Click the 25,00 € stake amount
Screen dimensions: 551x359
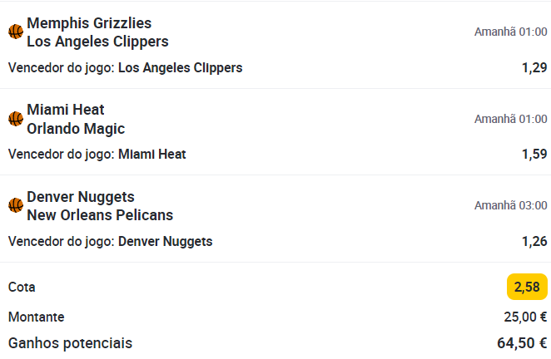[525, 317]
